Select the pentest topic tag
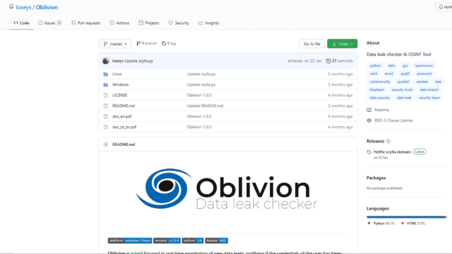This screenshot has width=452, height=254. [422, 82]
